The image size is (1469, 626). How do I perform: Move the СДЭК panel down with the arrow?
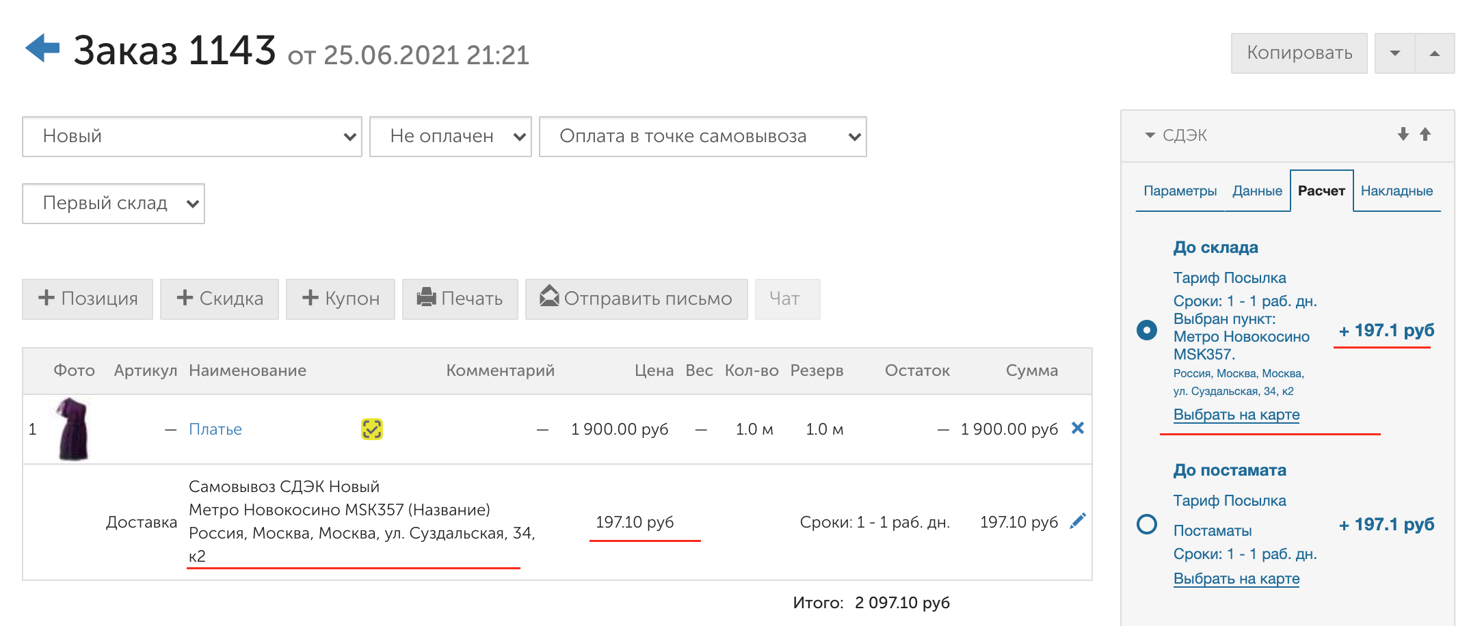click(x=1403, y=135)
